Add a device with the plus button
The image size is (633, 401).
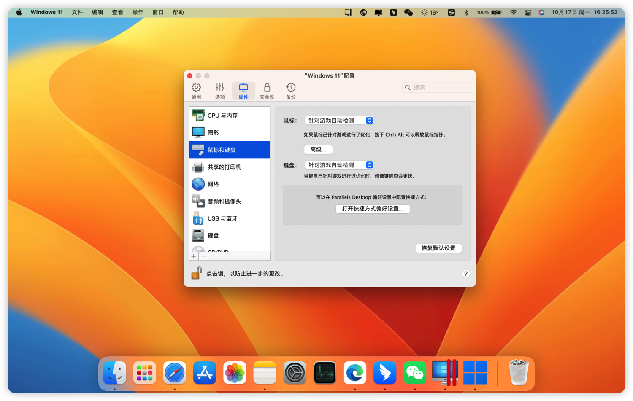point(194,256)
